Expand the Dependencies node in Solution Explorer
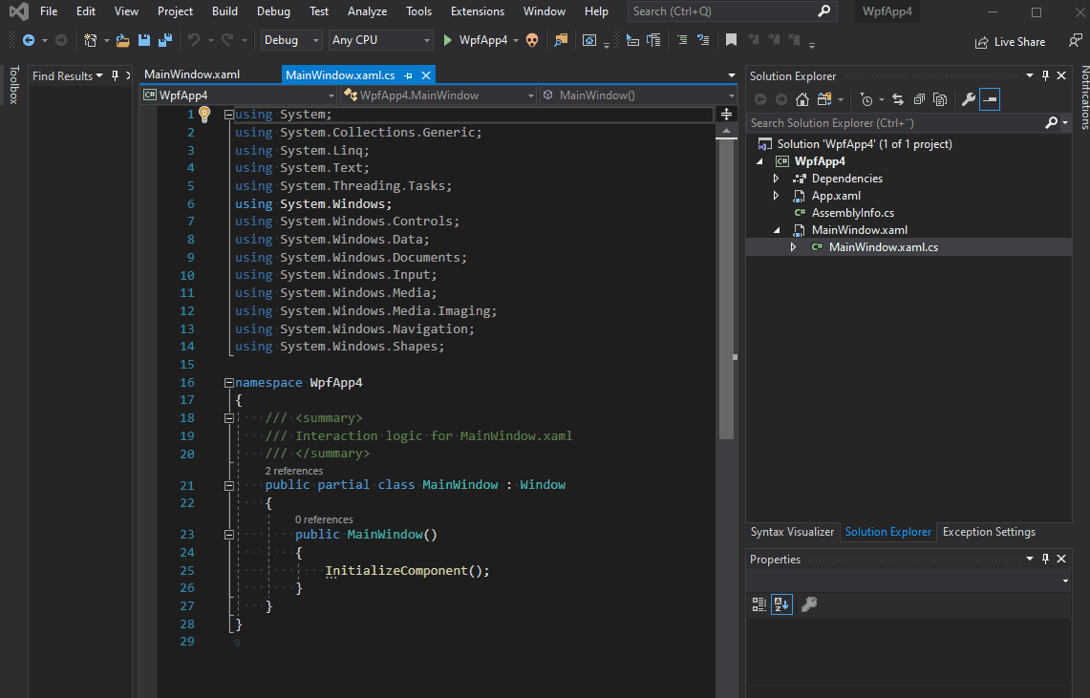Screen dimensions: 1090x698 pyautogui.click(x=776, y=179)
